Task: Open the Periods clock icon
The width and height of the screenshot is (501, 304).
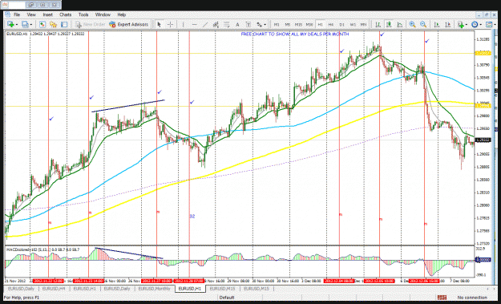Action: coord(475,24)
